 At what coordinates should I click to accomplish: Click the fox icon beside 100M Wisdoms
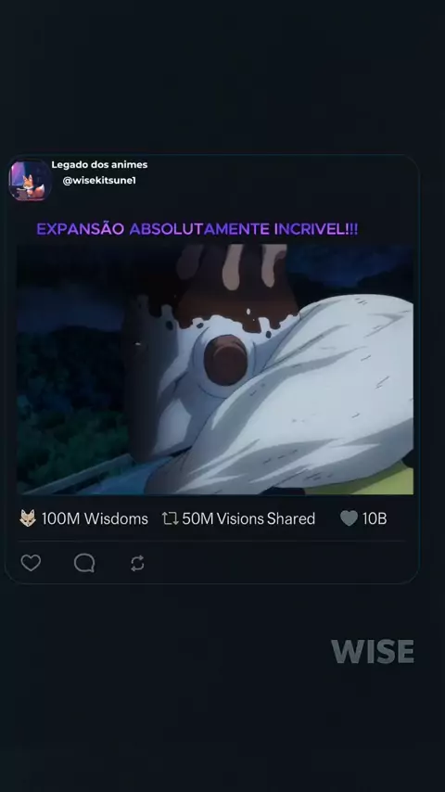click(x=28, y=518)
